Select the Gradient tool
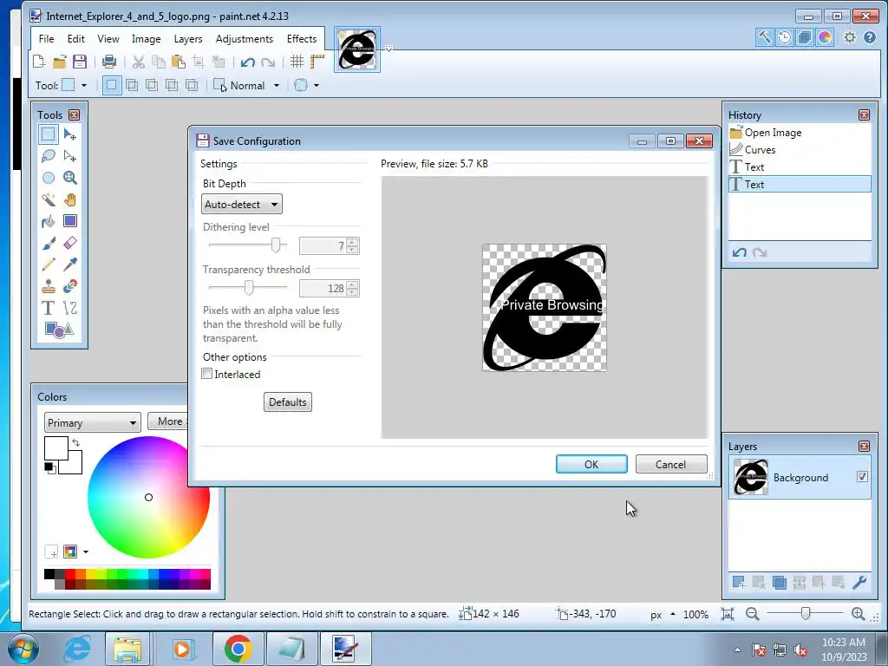This screenshot has height=666, width=888. coord(70,221)
